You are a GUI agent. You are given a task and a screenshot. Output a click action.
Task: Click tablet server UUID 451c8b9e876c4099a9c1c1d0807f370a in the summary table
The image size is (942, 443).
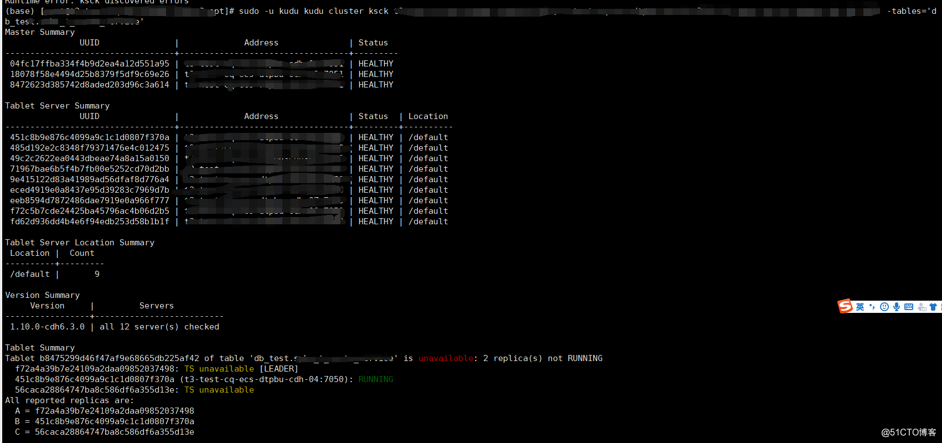[90, 137]
